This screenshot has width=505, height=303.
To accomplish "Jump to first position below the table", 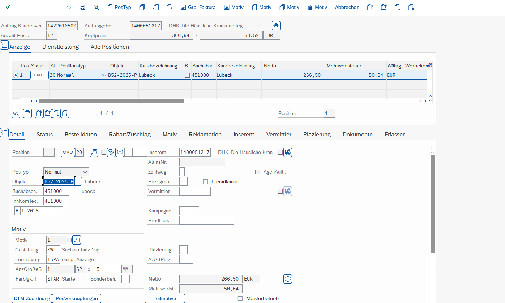I will (39, 113).
